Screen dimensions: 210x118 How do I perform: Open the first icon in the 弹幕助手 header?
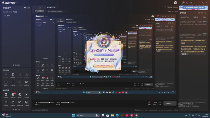coord(199,13)
